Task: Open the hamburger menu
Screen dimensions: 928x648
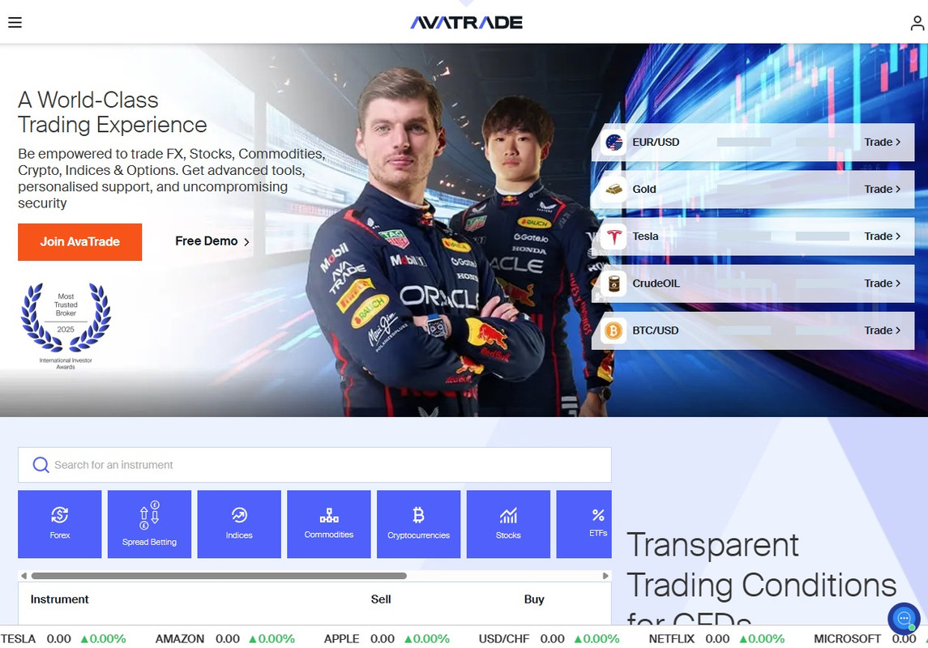Action: [x=15, y=23]
